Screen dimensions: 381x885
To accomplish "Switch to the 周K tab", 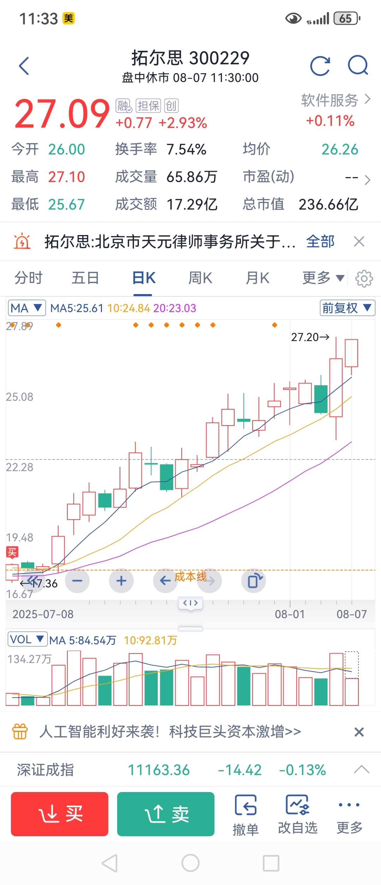I will [x=200, y=278].
